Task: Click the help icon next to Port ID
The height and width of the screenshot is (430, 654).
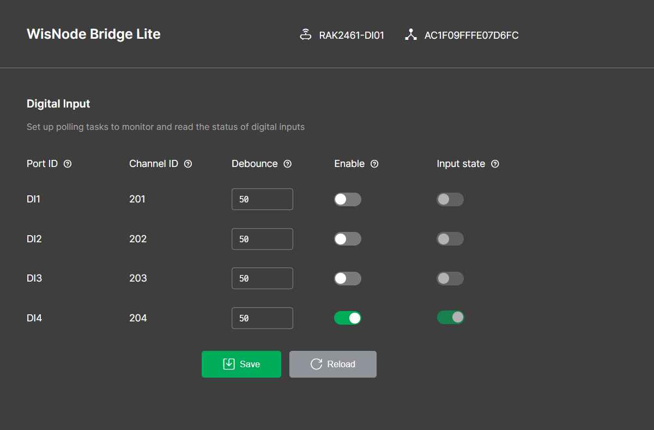Action: tap(68, 164)
